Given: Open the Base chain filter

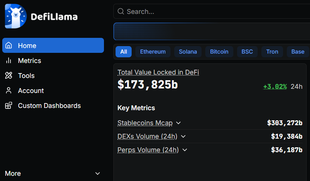Looking at the screenshot, I should point(298,52).
